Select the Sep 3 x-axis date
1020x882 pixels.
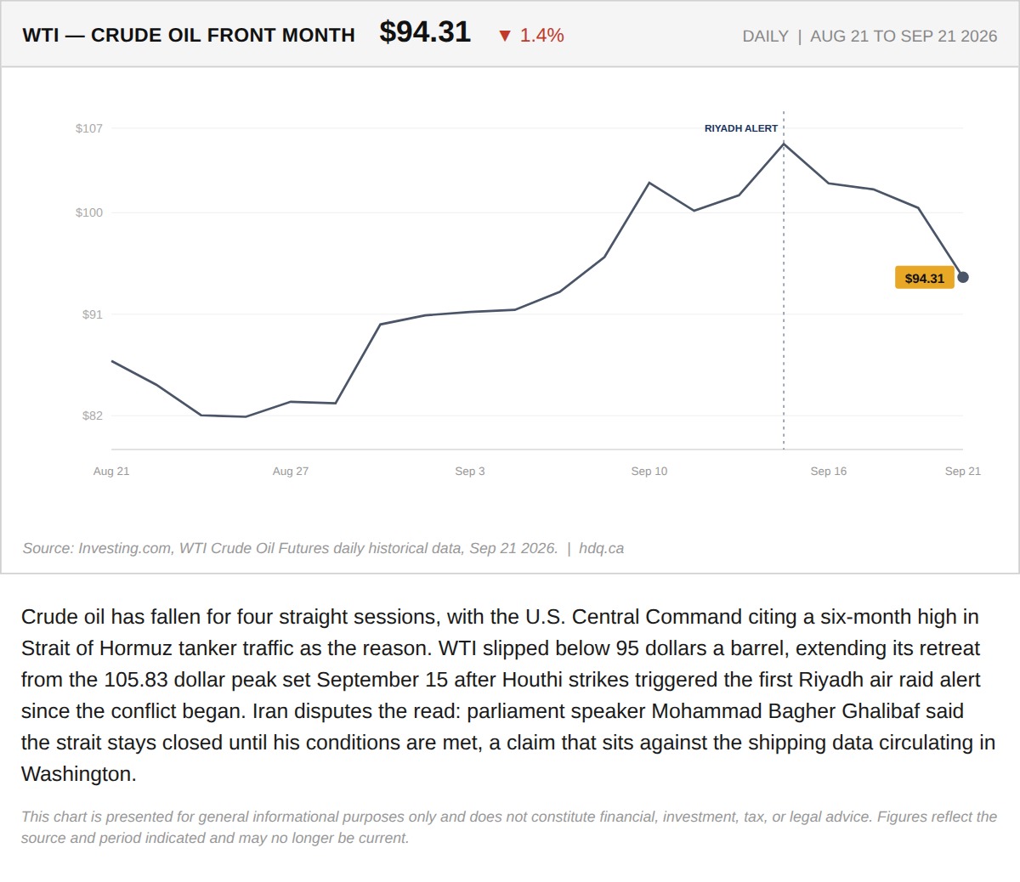pos(470,471)
